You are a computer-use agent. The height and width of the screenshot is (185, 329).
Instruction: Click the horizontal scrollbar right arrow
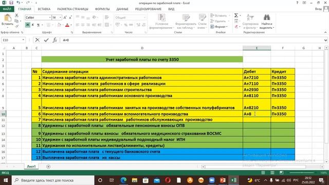point(322,166)
